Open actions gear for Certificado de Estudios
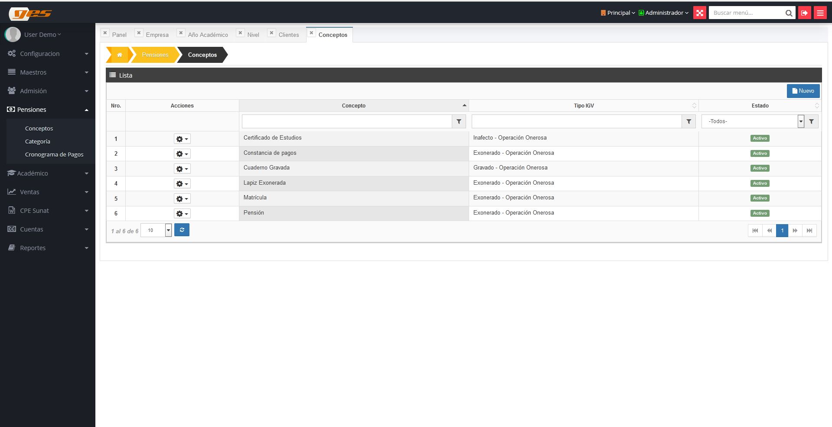The width and height of the screenshot is (832, 427). coord(182,139)
